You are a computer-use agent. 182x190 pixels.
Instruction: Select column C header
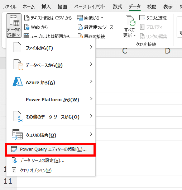pyautogui.click(x=125, y=51)
